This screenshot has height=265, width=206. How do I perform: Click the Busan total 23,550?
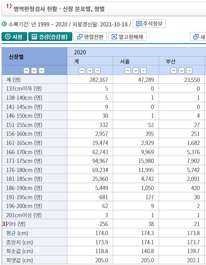tap(192, 80)
